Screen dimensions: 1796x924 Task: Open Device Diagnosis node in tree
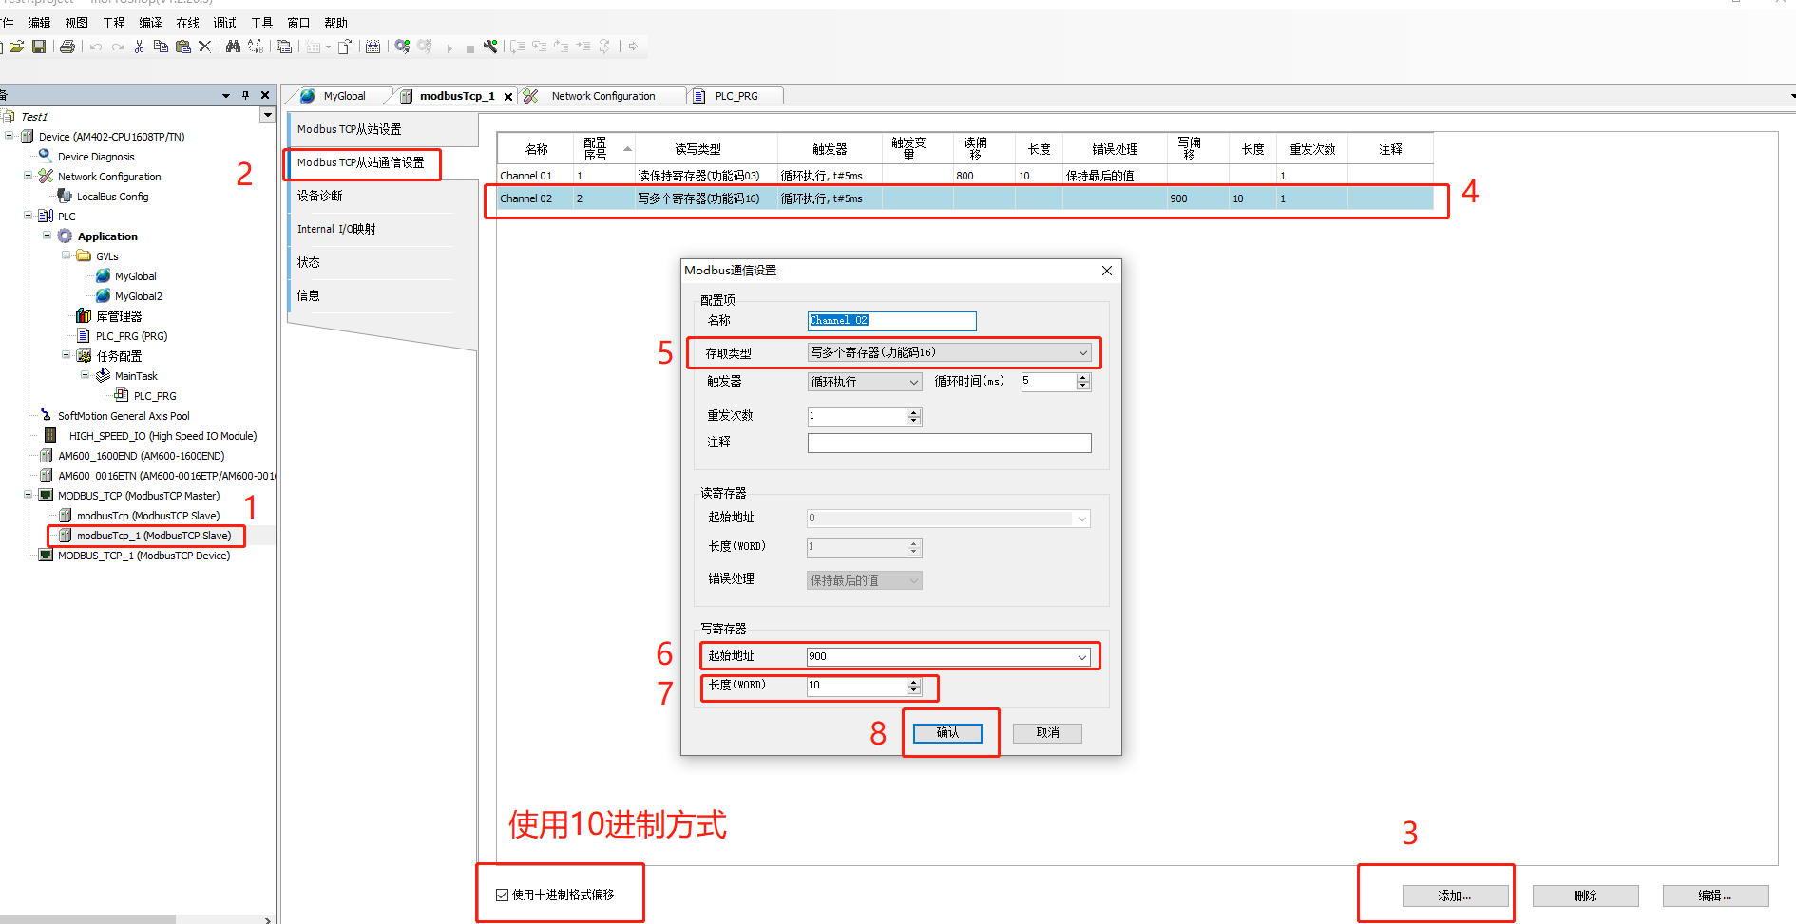point(96,157)
